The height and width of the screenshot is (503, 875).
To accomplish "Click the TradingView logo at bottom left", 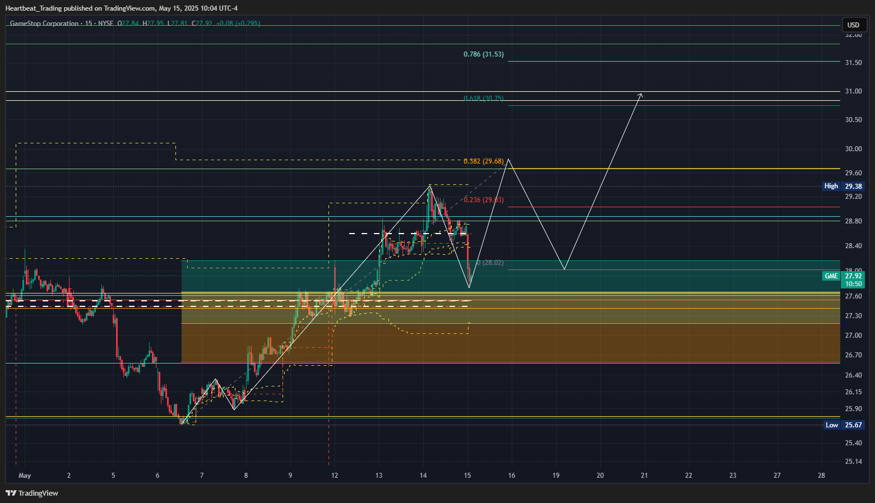I will click(32, 493).
